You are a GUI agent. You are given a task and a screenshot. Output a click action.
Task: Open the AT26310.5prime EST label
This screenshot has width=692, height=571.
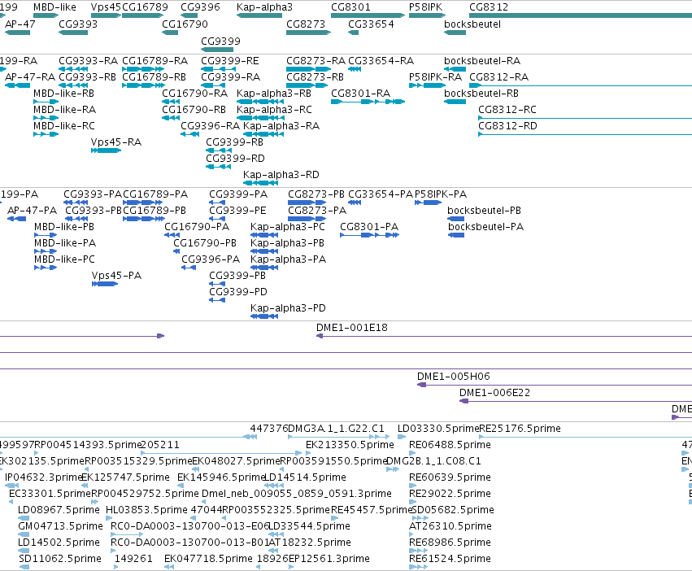tap(450, 526)
